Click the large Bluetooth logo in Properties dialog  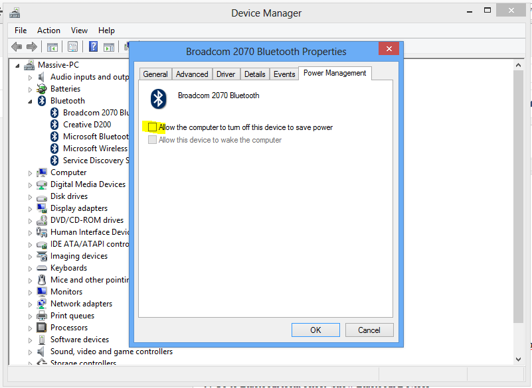[159, 99]
